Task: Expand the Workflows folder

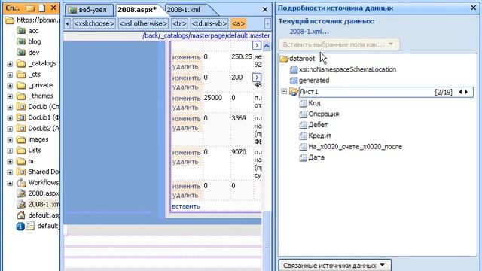Action: [x=10, y=183]
